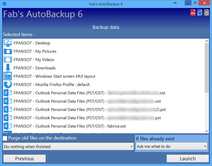
Task: Open the help question mark icon
Action: pos(207,12)
